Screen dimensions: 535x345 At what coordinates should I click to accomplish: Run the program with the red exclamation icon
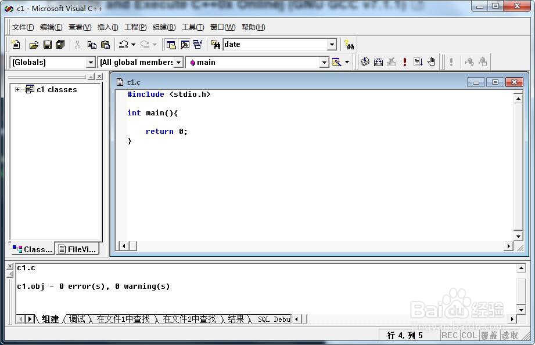point(405,62)
